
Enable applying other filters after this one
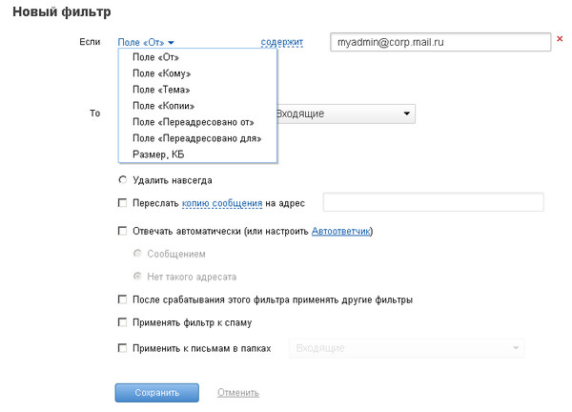pos(123,299)
